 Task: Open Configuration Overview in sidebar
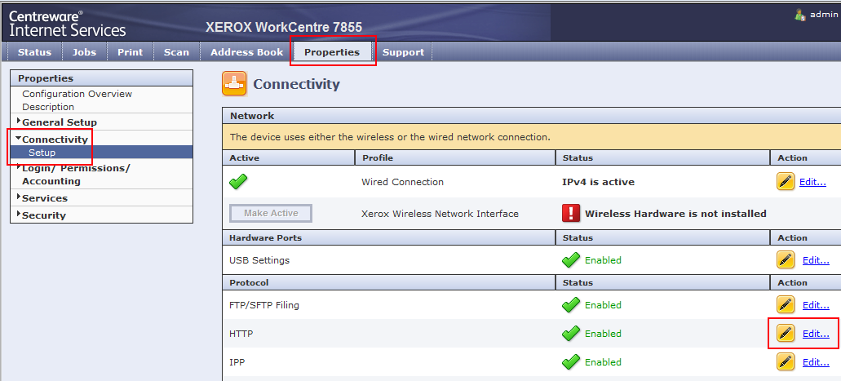pyautogui.click(x=77, y=94)
